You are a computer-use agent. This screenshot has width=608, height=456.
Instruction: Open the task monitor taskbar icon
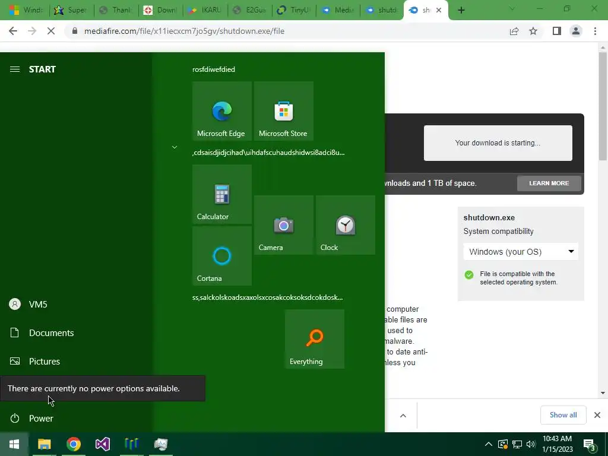160,444
